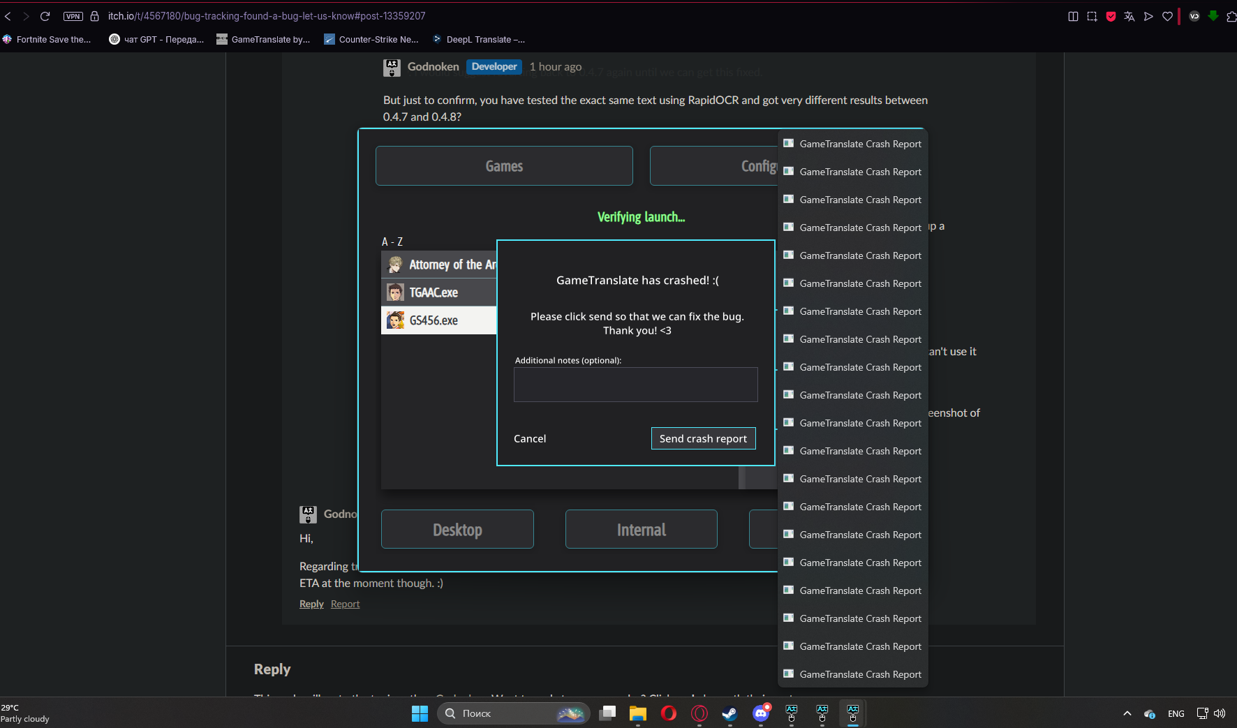Select the TGAAC.exe list entry

[x=439, y=292]
